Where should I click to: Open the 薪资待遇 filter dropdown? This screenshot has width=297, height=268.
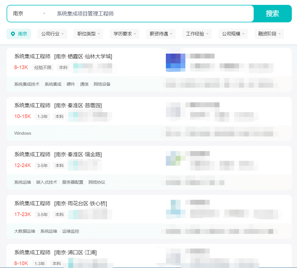pos(161,34)
